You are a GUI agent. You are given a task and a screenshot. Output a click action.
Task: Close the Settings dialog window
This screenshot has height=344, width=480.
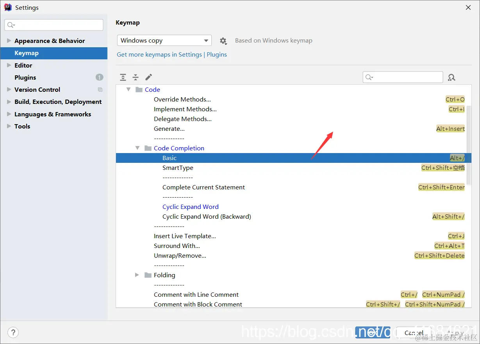(468, 7)
